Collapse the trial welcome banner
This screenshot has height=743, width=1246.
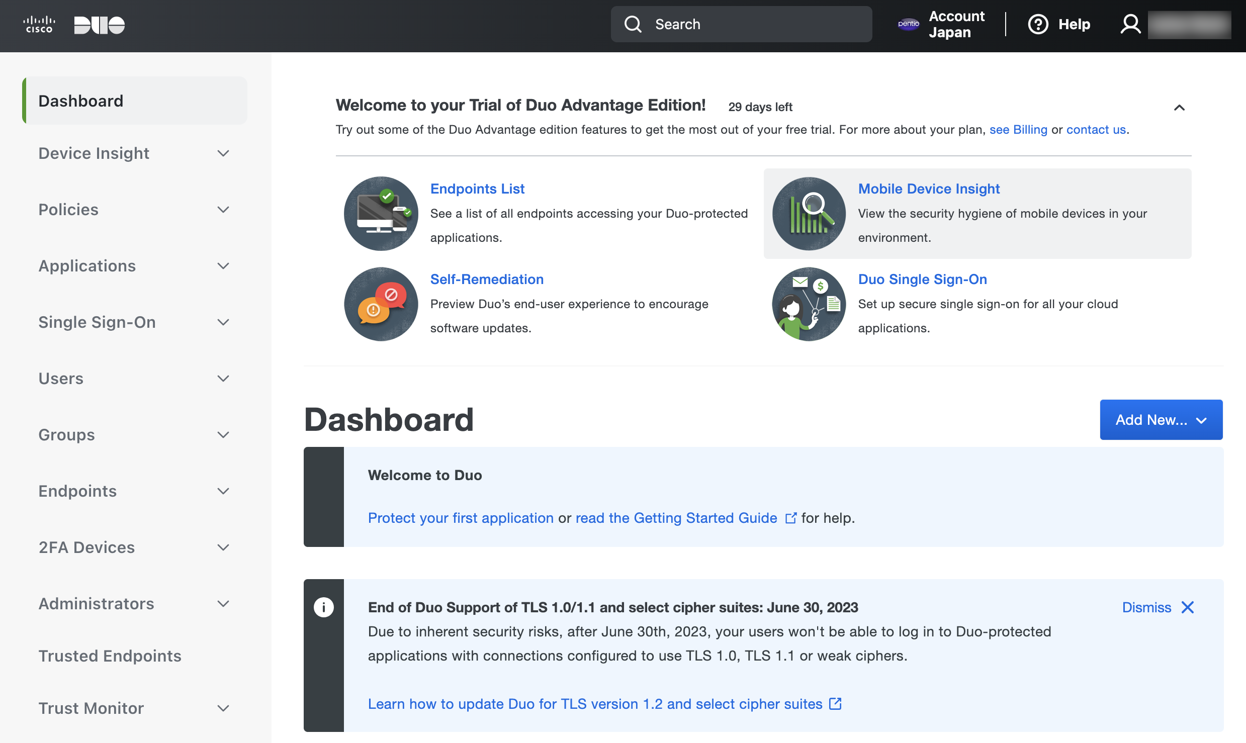[x=1179, y=107]
